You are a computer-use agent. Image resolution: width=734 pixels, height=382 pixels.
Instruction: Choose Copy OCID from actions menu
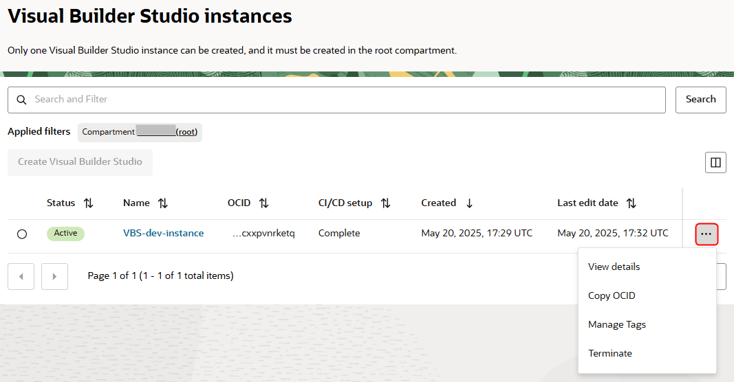click(x=612, y=295)
